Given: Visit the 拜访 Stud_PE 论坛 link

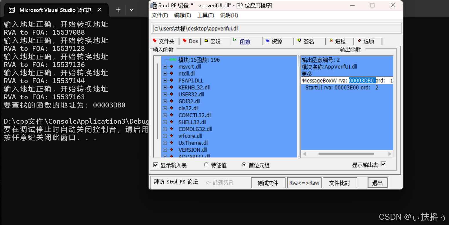Looking at the screenshot, I should [176, 182].
